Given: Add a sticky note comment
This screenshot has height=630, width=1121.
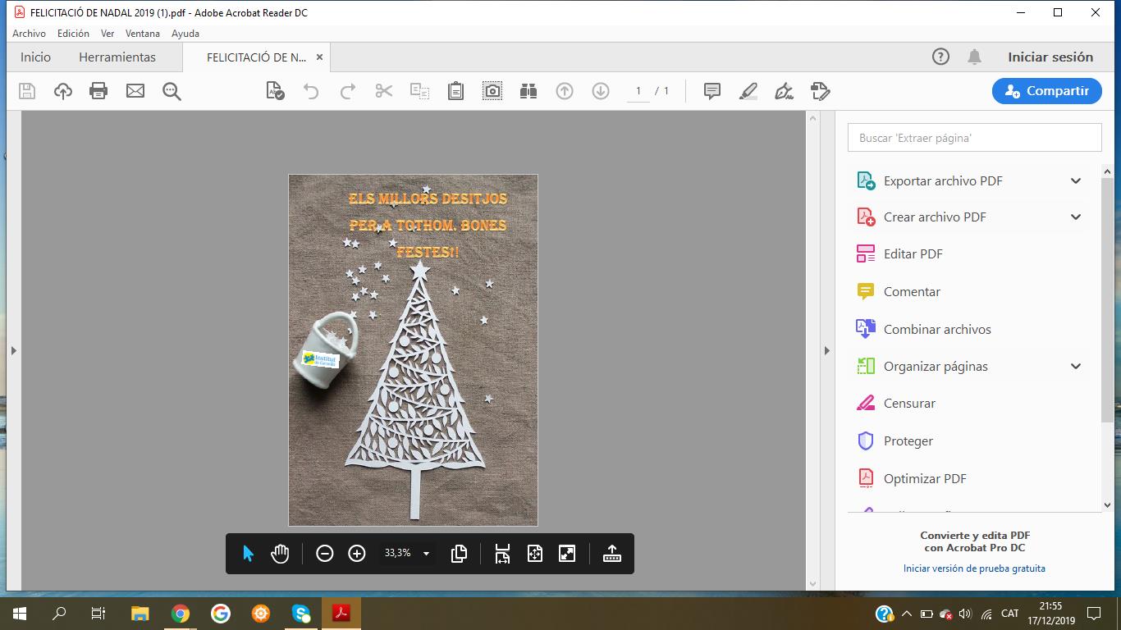Looking at the screenshot, I should coord(712,91).
